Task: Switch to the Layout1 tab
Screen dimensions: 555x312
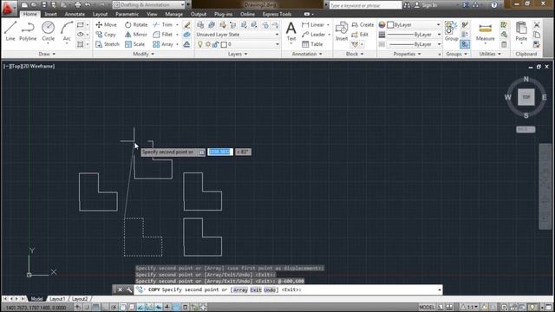Action: click(57, 299)
